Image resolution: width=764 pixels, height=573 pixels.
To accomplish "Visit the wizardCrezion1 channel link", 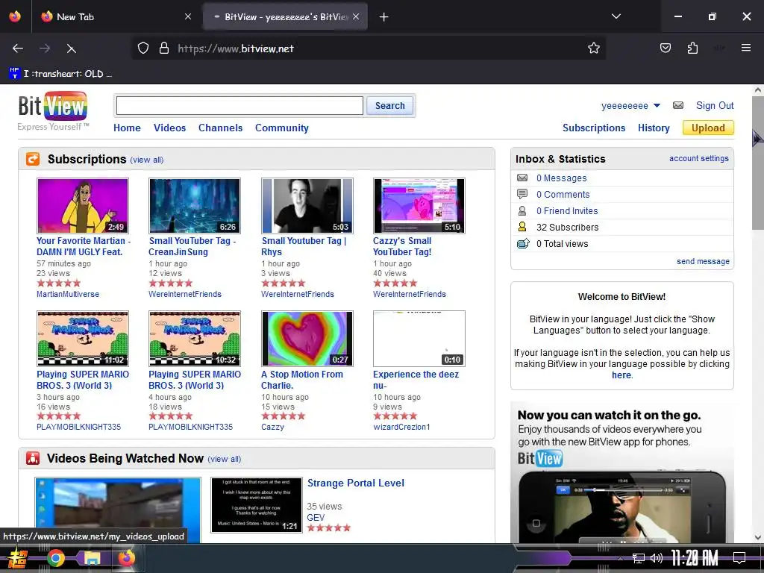I will (x=401, y=427).
